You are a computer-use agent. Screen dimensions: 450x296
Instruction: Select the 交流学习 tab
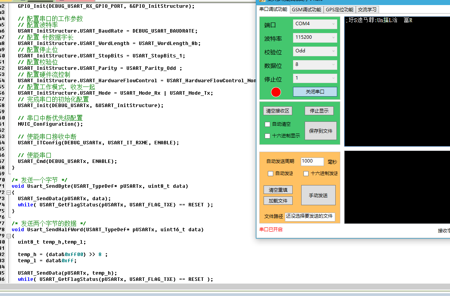coord(367,10)
